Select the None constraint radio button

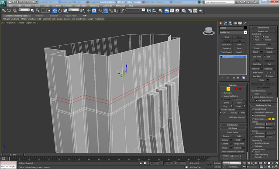(x=253, y=37)
